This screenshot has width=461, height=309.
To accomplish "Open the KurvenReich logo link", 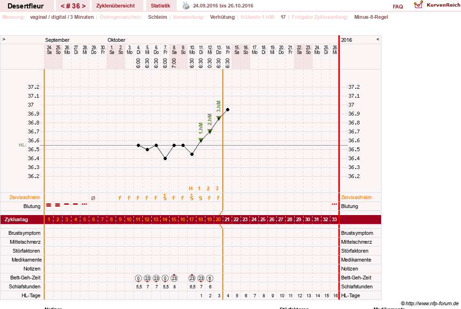I will [437, 5].
